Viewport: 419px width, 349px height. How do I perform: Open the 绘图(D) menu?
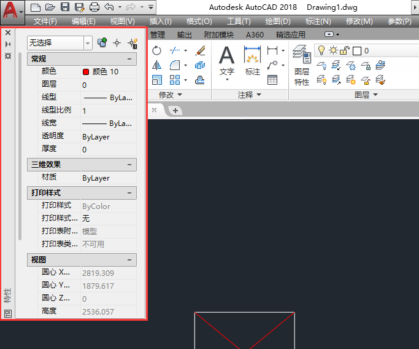point(278,21)
